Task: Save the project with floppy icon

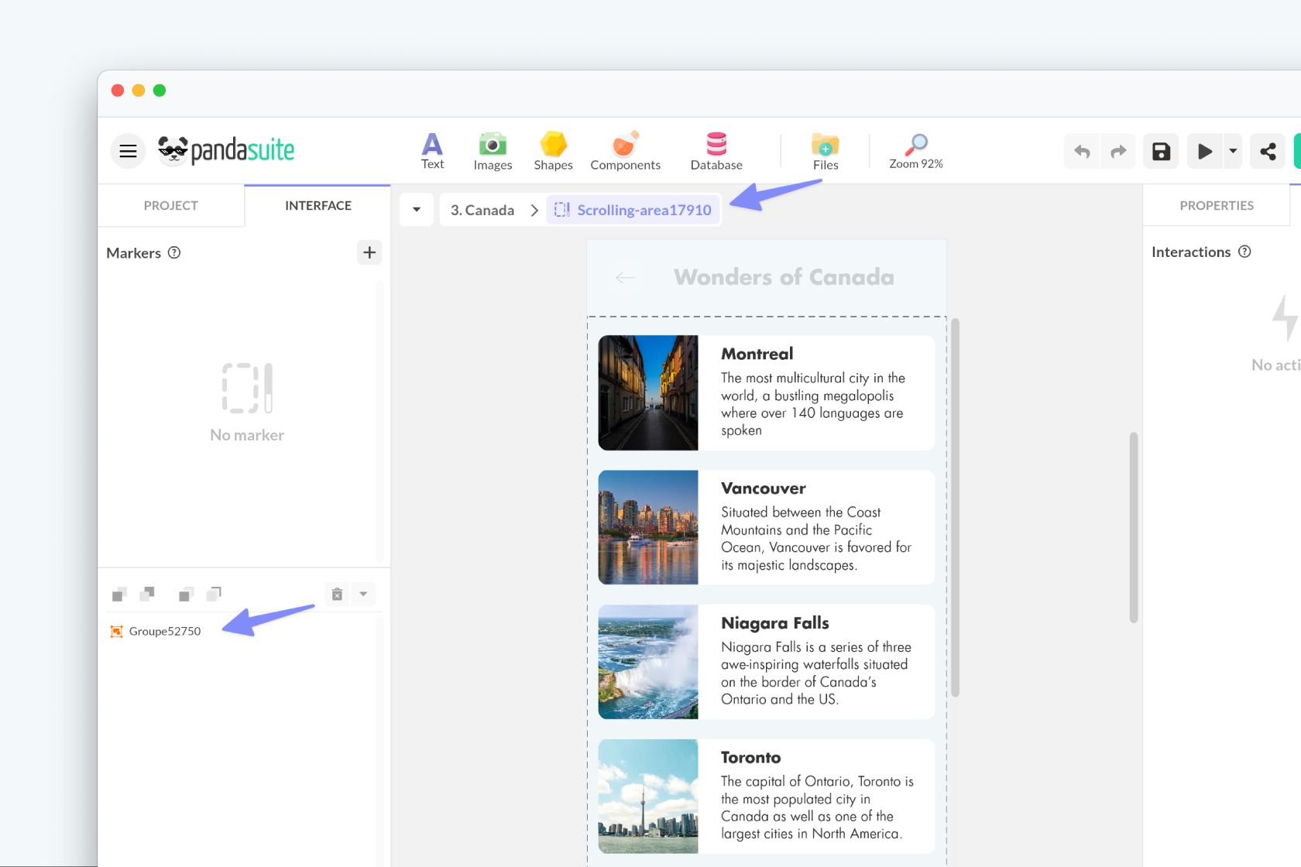Action: tap(1161, 151)
